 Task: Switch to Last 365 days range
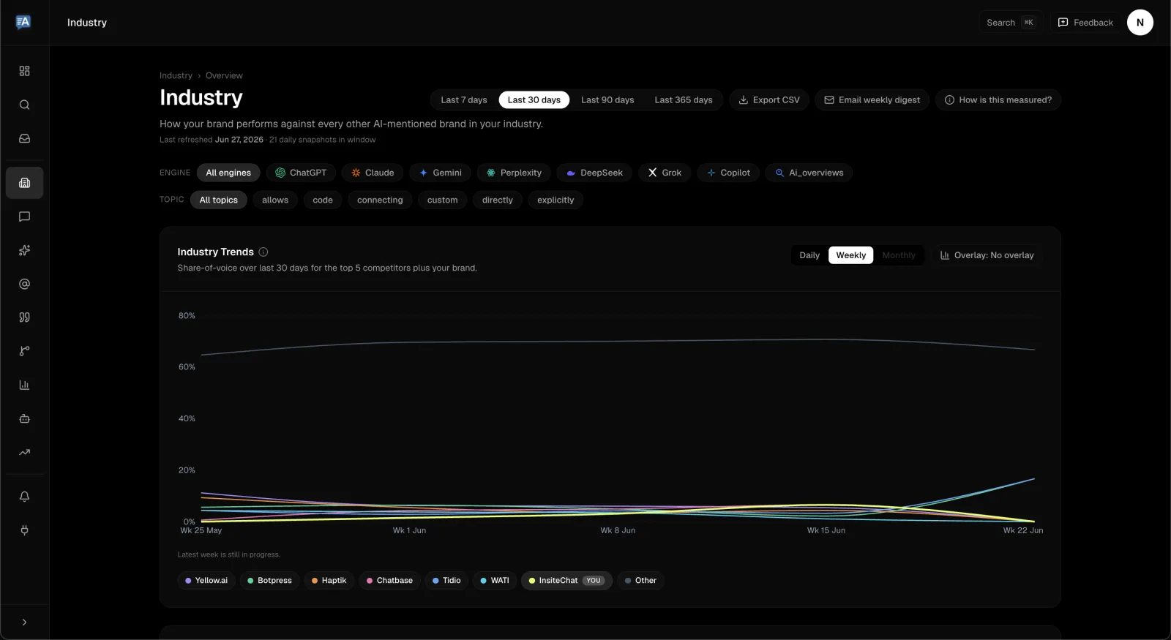point(683,100)
